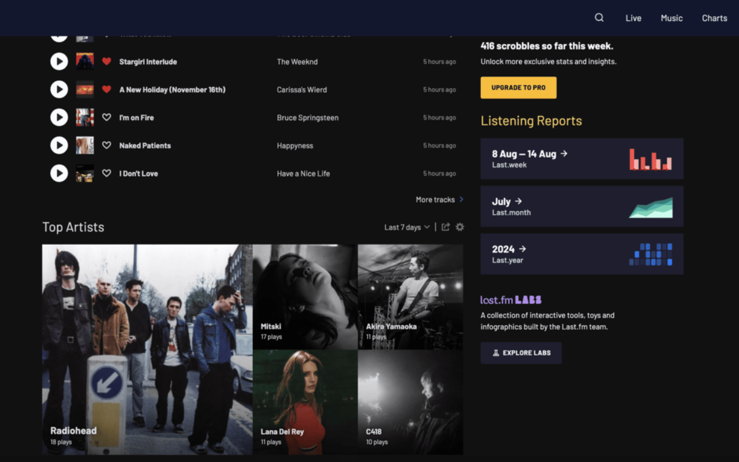Open 2024 yearly listening report

[x=582, y=254]
